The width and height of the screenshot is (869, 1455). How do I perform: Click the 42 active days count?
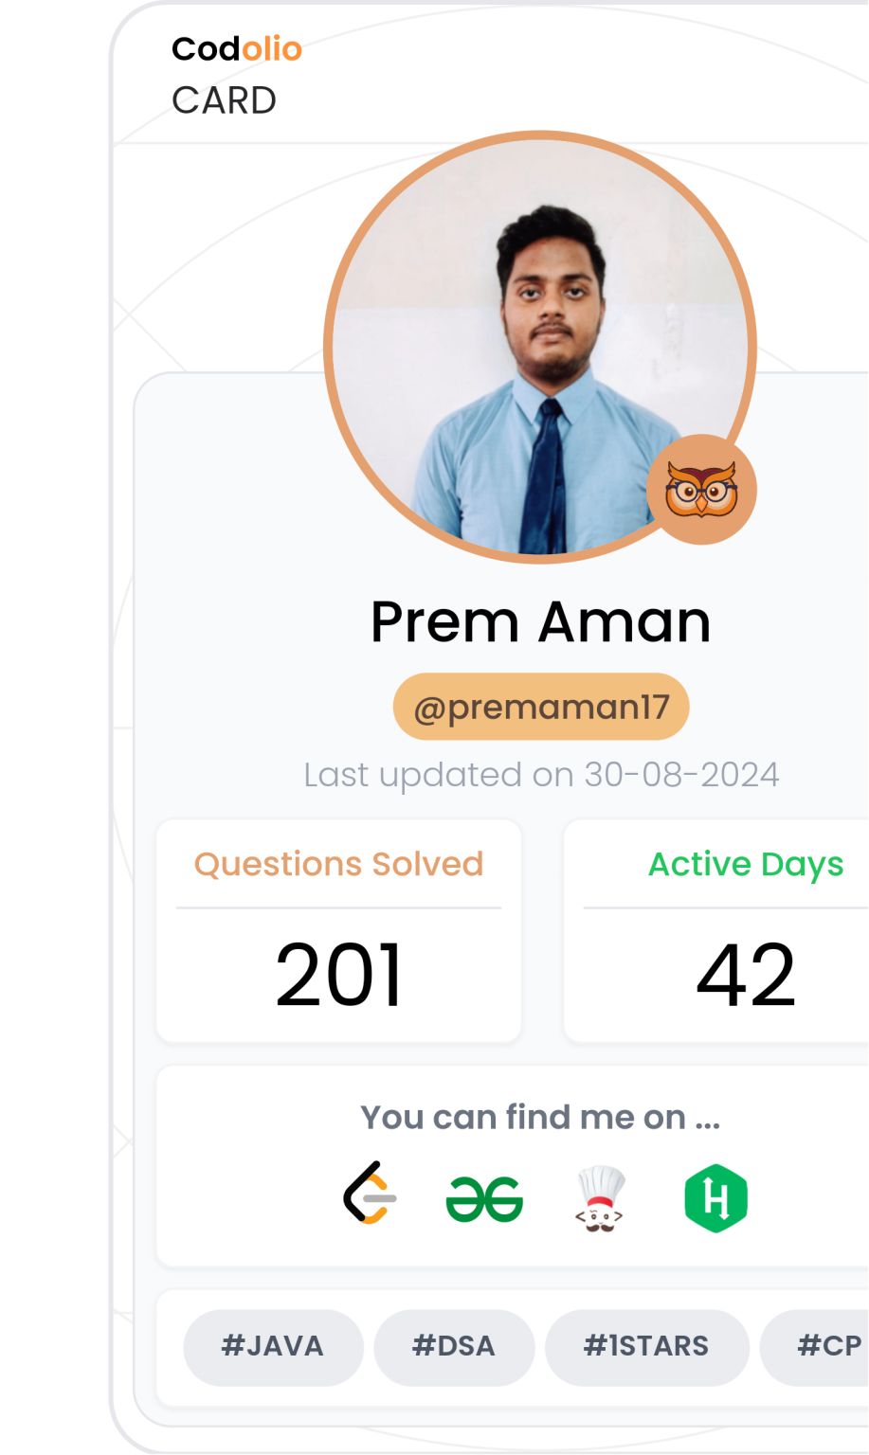coord(746,975)
